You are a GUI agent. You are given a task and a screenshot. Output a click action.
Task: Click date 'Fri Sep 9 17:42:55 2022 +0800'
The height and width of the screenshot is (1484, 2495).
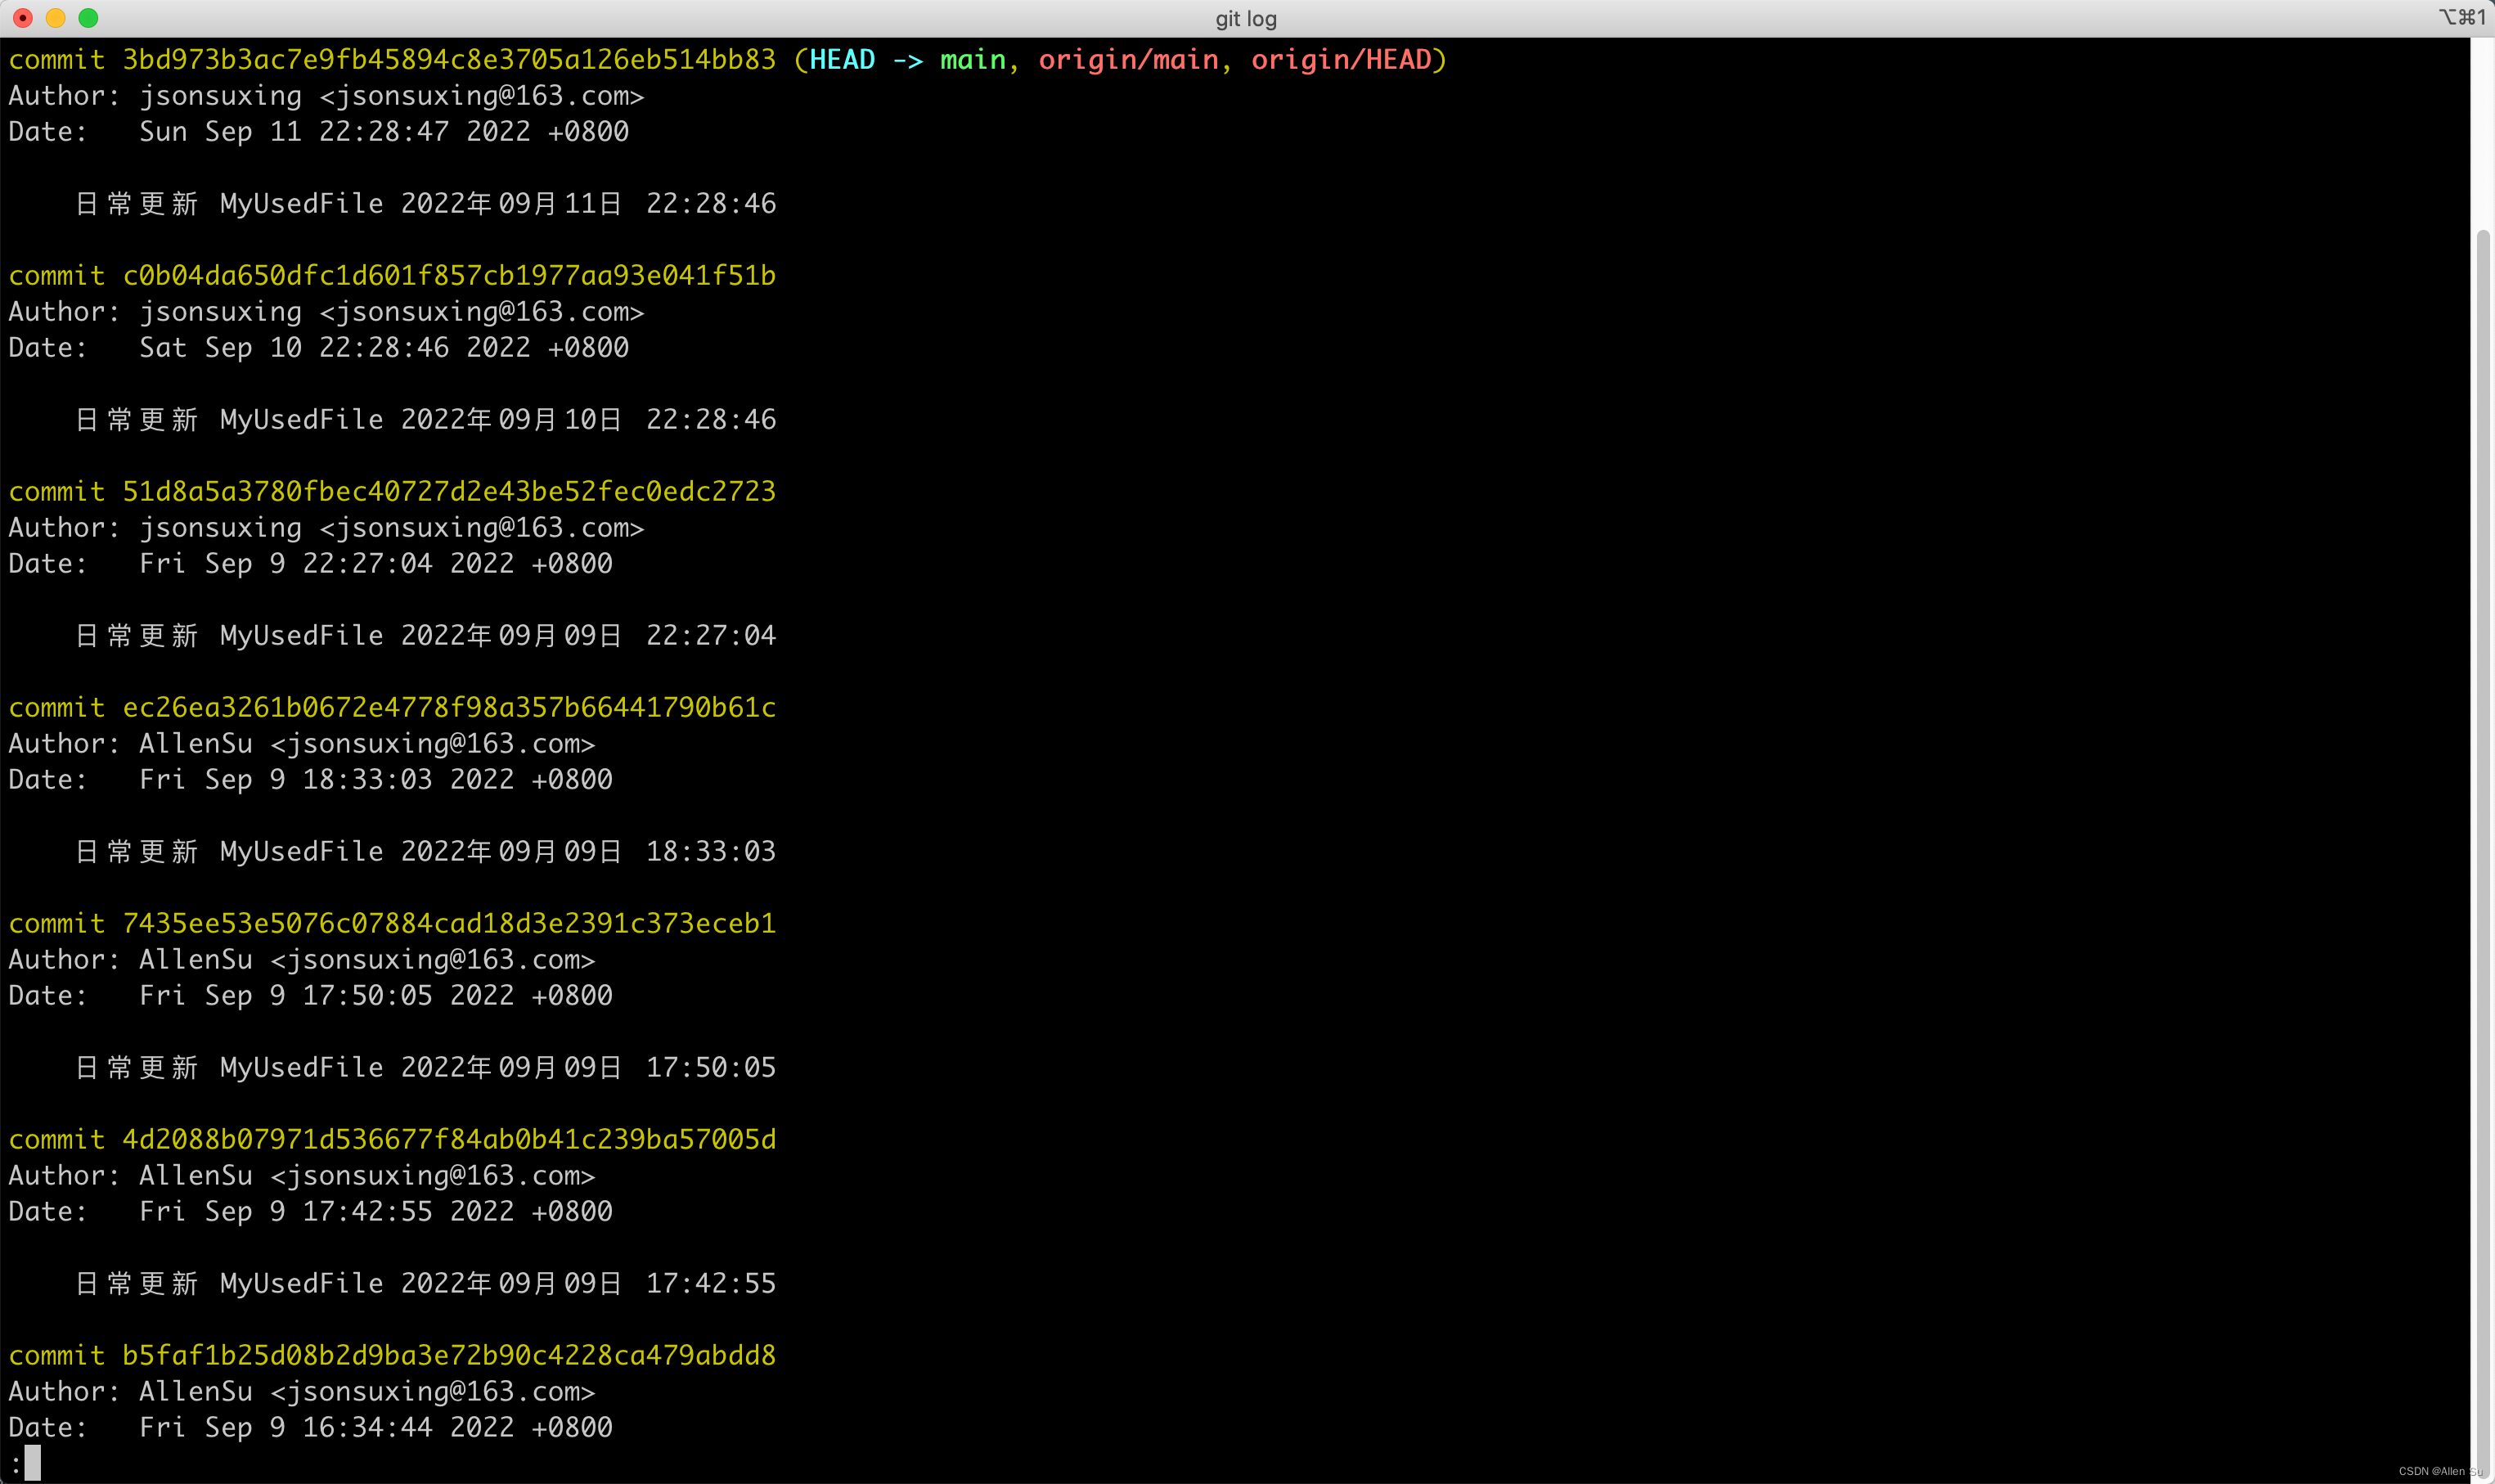[376, 1212]
